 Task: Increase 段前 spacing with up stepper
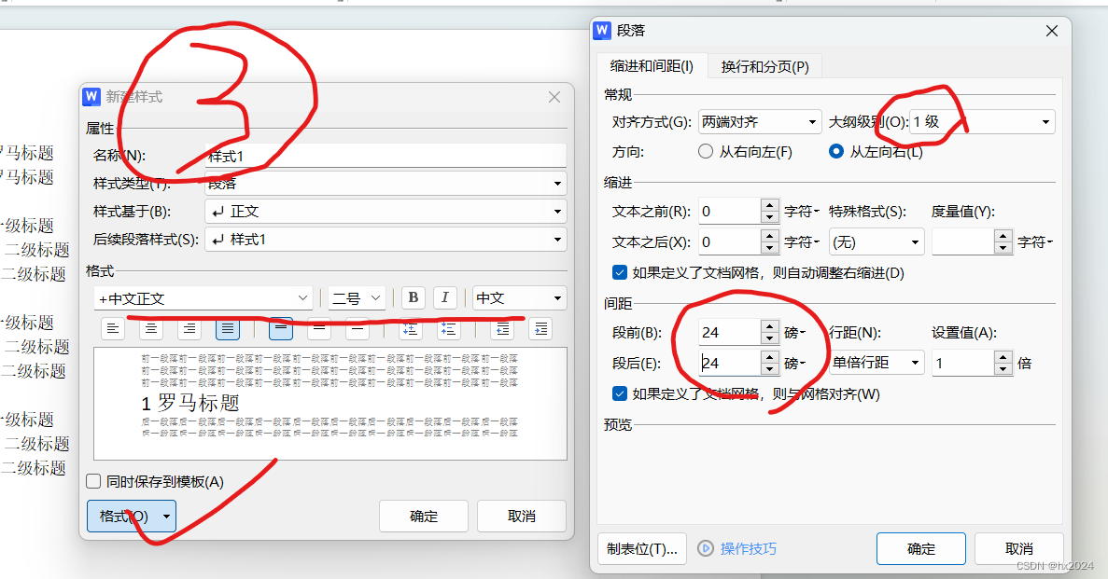click(x=769, y=325)
